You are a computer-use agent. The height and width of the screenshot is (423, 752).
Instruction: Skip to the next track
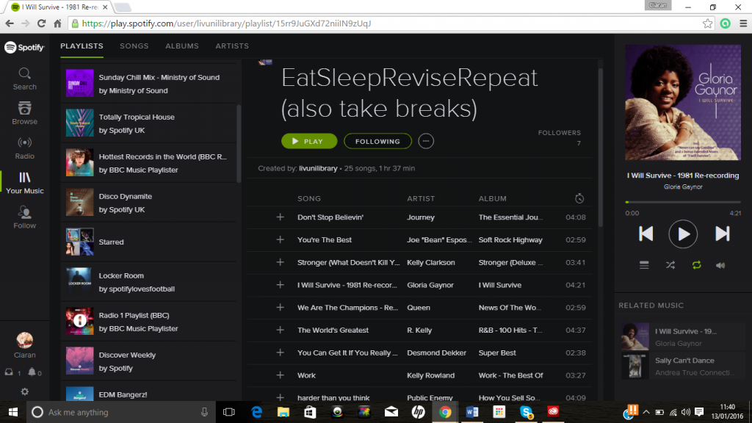723,234
